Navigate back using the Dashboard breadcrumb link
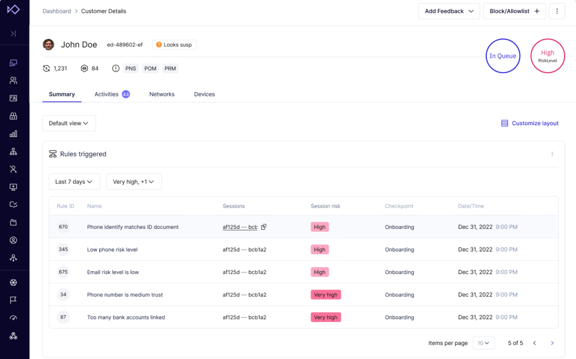The height and width of the screenshot is (359, 576). (x=57, y=11)
